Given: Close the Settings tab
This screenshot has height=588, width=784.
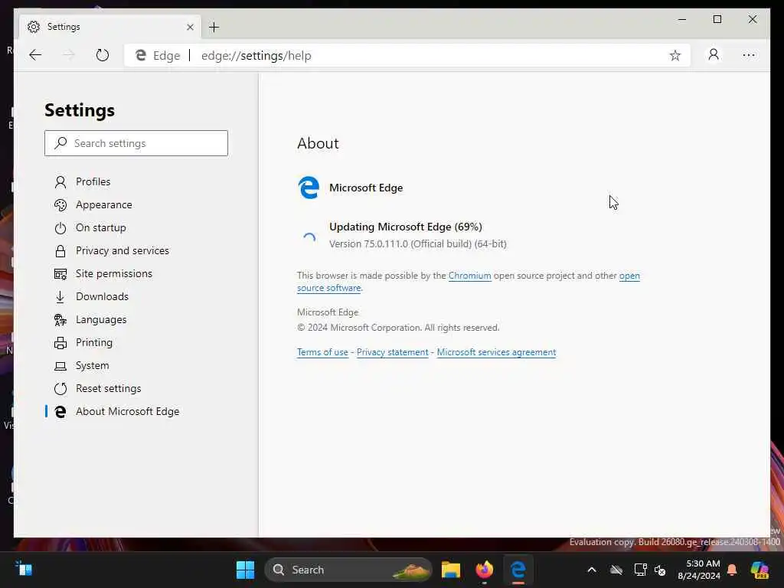Looking at the screenshot, I should click(x=190, y=27).
